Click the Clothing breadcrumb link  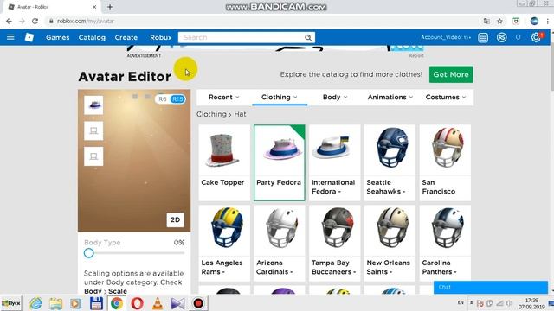[211, 114]
